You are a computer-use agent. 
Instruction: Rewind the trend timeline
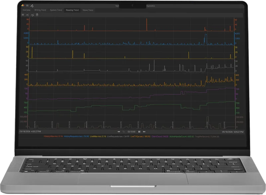pos(119,132)
